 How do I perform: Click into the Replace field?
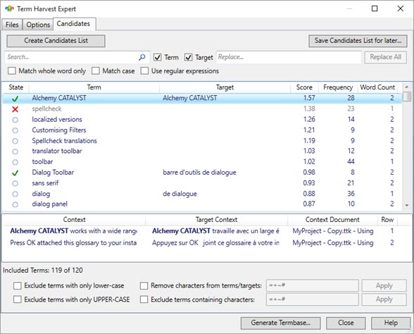click(289, 57)
